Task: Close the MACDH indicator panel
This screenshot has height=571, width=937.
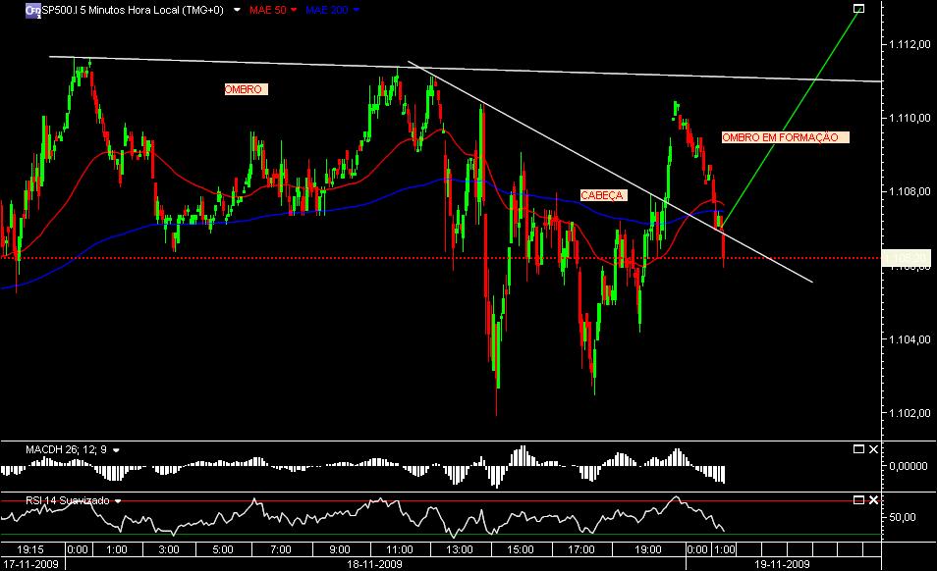Action: [x=874, y=448]
